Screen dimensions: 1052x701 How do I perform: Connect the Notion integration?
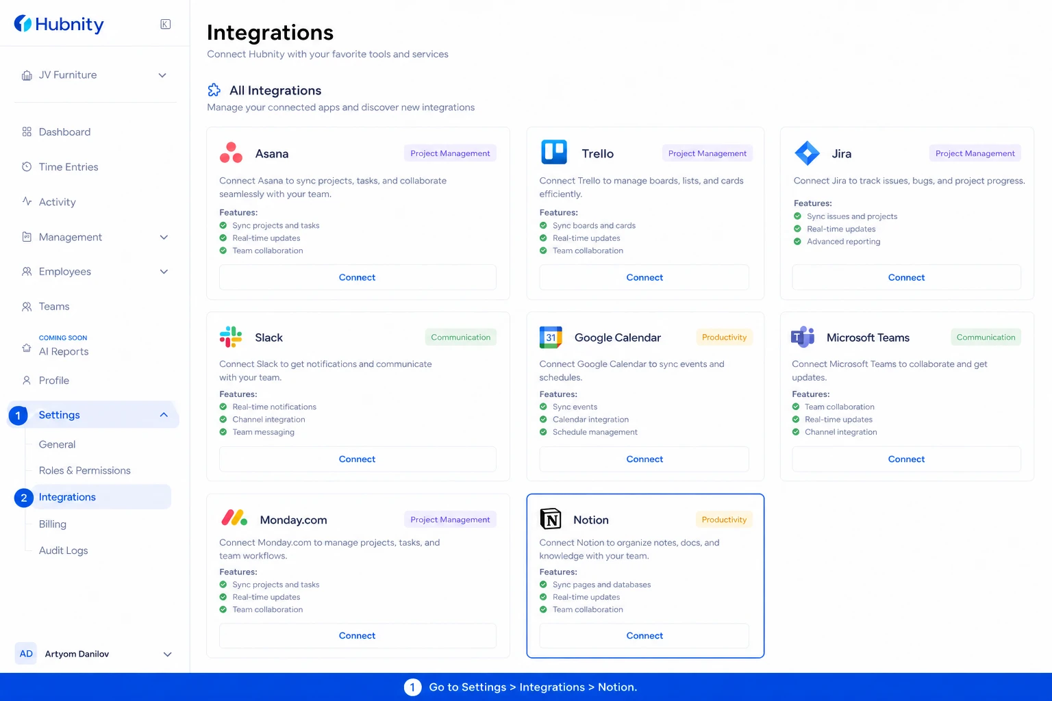tap(644, 636)
